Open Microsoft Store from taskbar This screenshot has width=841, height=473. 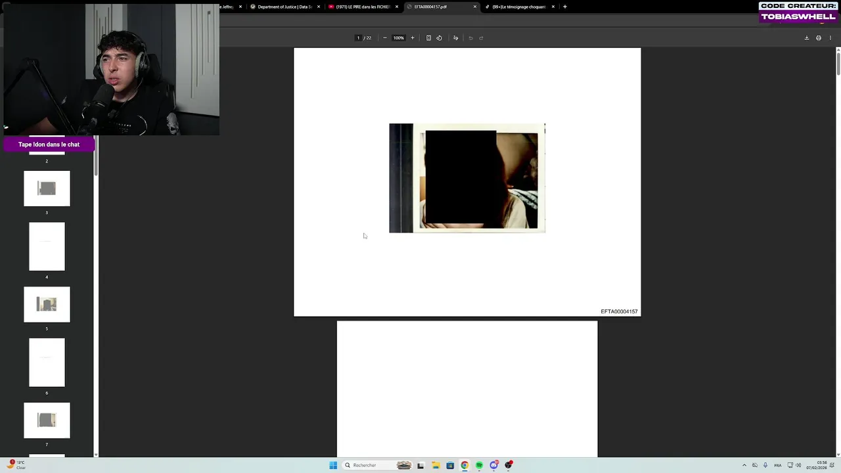tap(450, 465)
